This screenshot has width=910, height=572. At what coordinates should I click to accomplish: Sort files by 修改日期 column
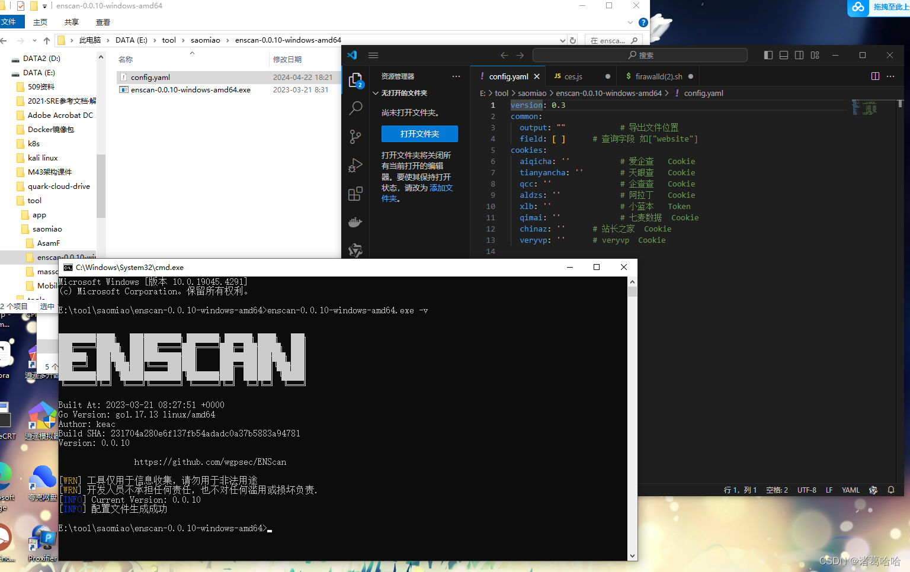point(287,59)
